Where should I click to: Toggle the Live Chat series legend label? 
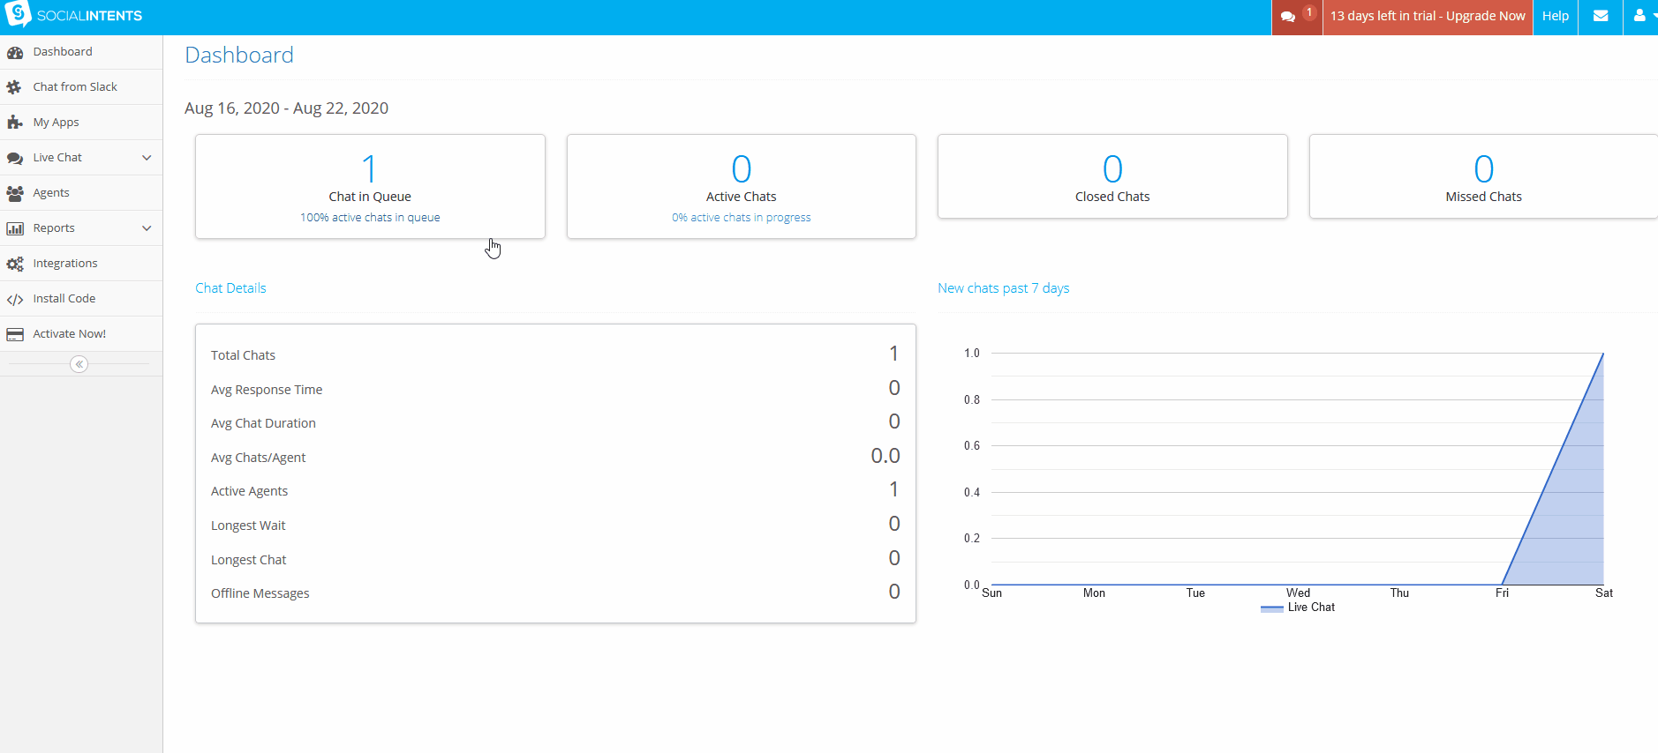coord(1311,608)
